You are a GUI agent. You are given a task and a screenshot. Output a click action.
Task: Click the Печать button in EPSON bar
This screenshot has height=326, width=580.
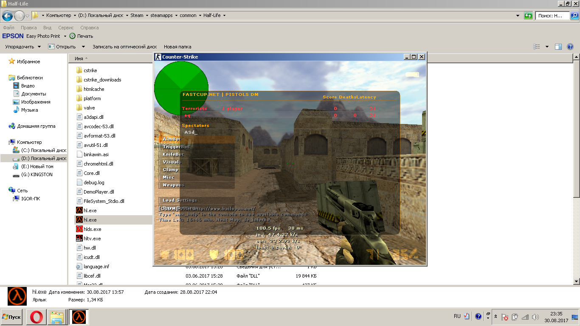click(81, 36)
